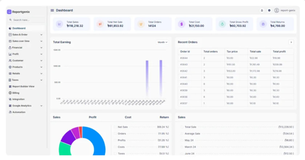Click the Total Gross Profit icon

click(222, 24)
